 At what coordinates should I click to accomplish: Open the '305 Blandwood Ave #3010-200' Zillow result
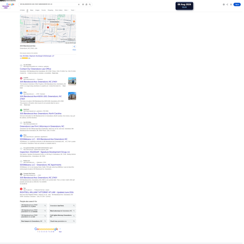41,98
